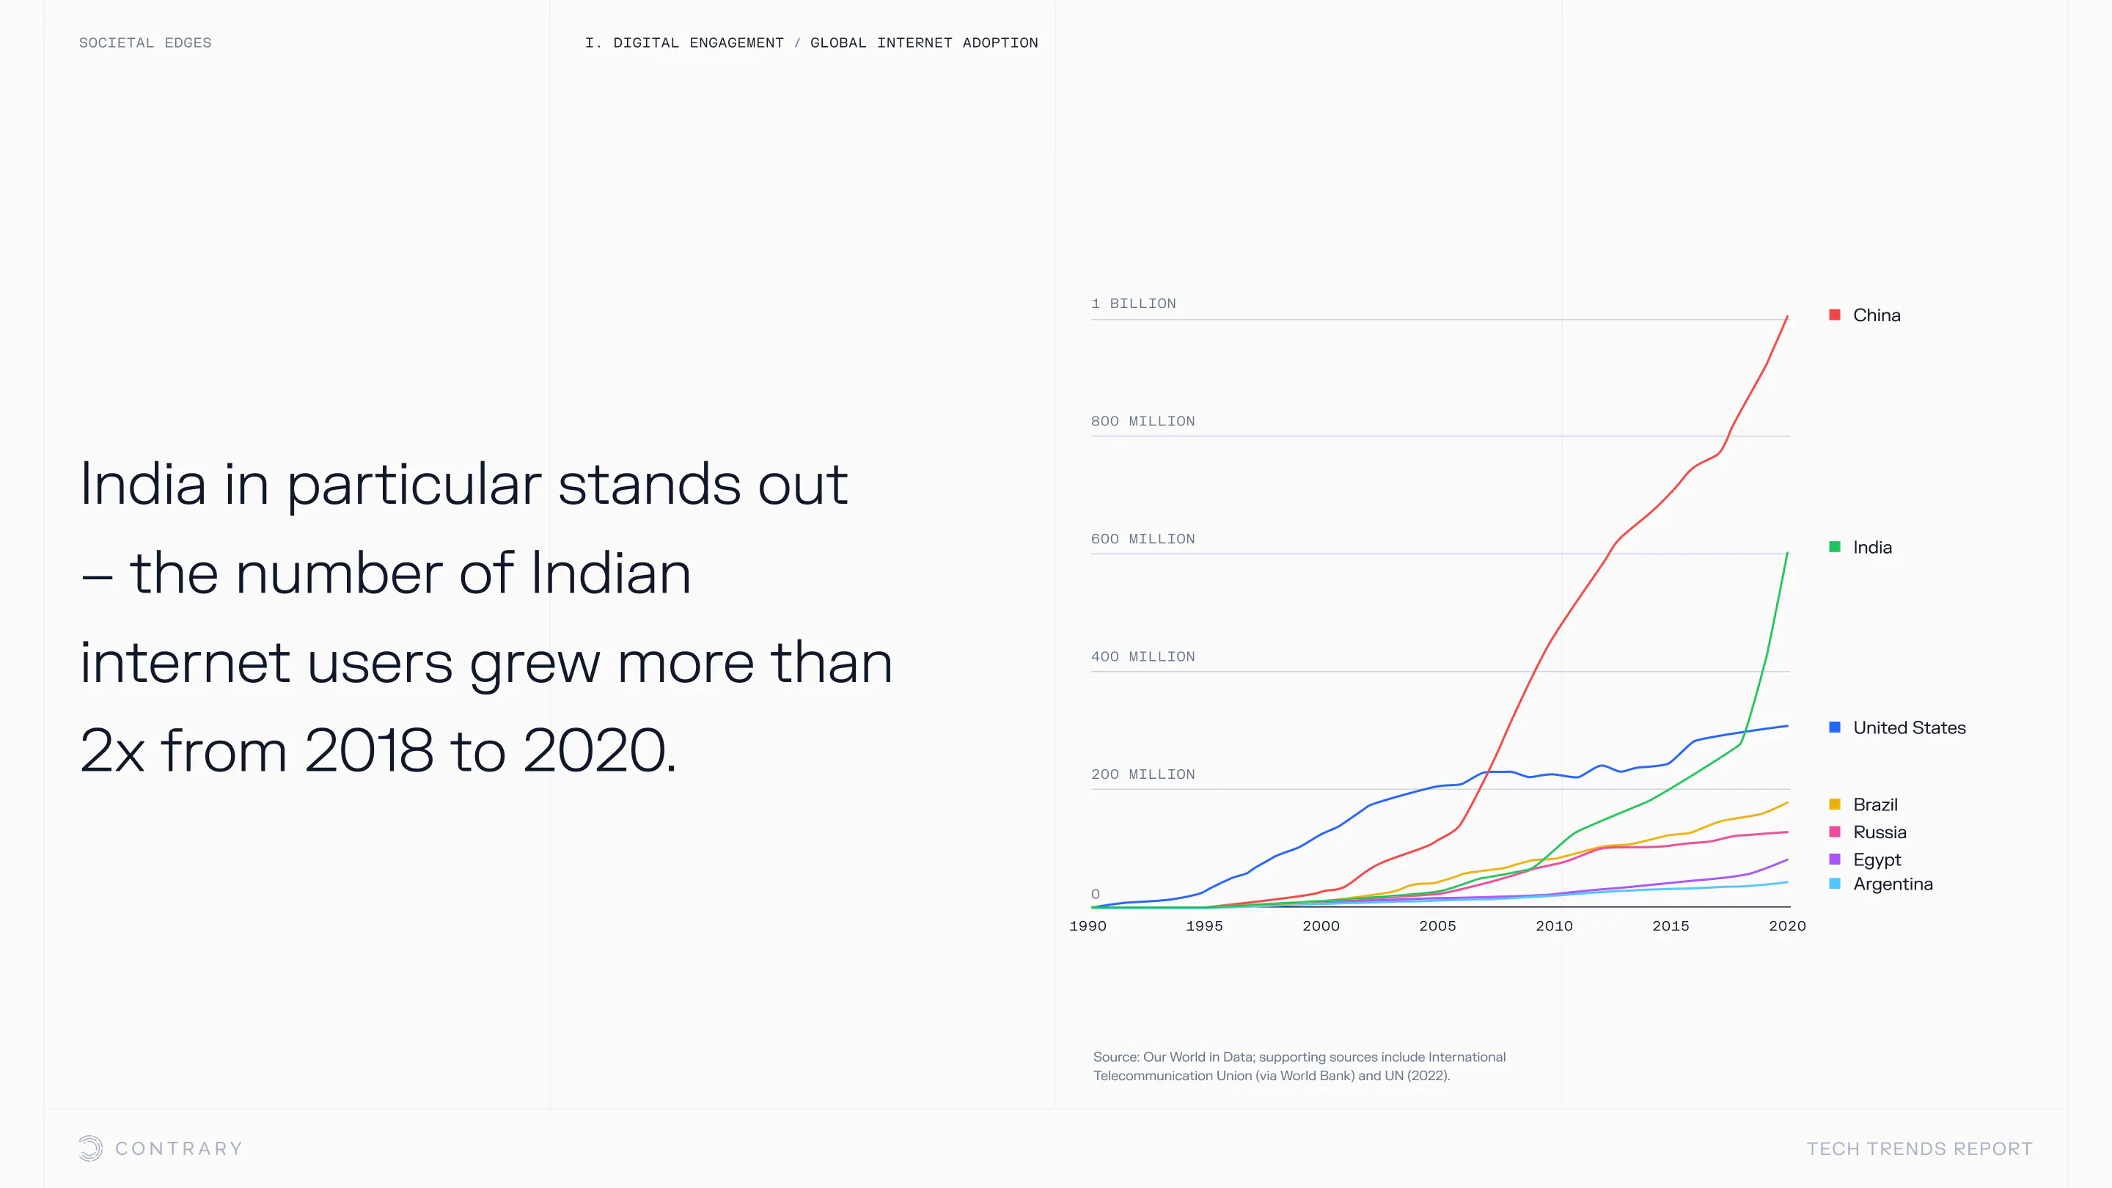Click the yellow Brazil legend swatch
The height and width of the screenshot is (1188, 2112).
pos(1835,804)
